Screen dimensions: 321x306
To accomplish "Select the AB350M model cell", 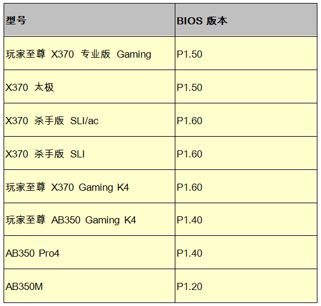I will (89, 286).
